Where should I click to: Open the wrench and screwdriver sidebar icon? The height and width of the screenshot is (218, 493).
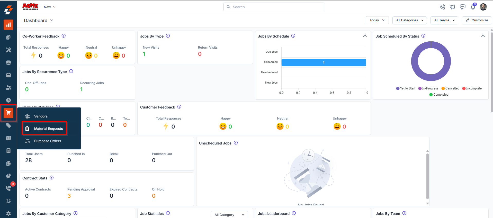(8, 50)
